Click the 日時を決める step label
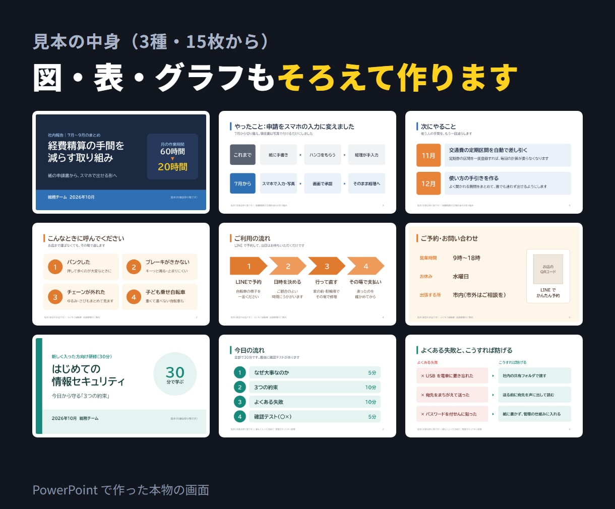615x509 pixels. pyautogui.click(x=287, y=282)
